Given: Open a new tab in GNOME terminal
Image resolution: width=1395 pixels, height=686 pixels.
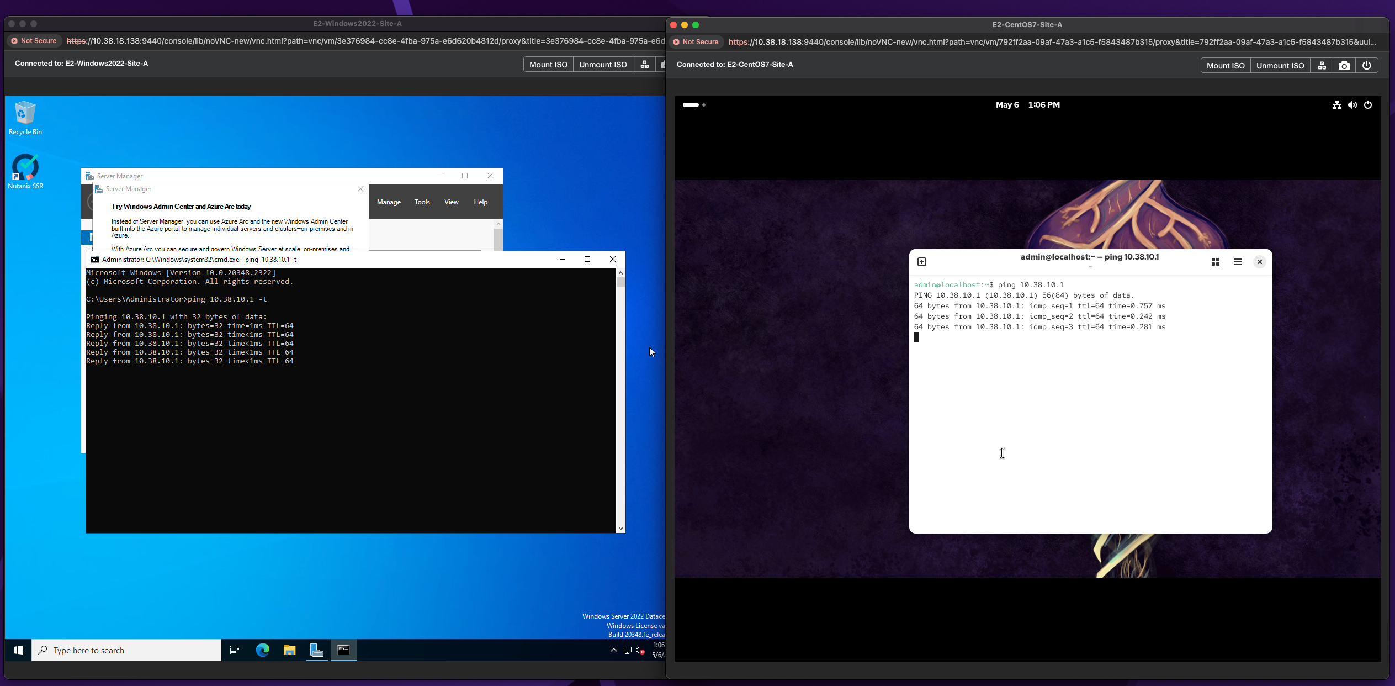Looking at the screenshot, I should [922, 262].
